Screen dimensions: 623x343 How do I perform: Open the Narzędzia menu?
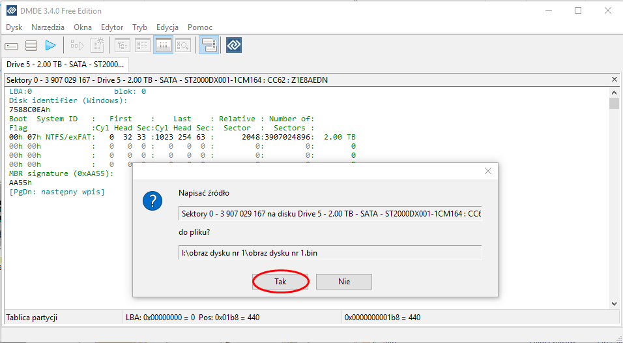click(x=48, y=27)
